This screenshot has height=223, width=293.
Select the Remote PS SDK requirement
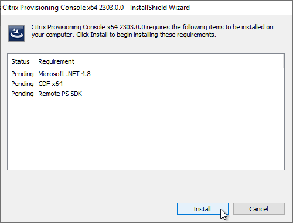pos(60,94)
